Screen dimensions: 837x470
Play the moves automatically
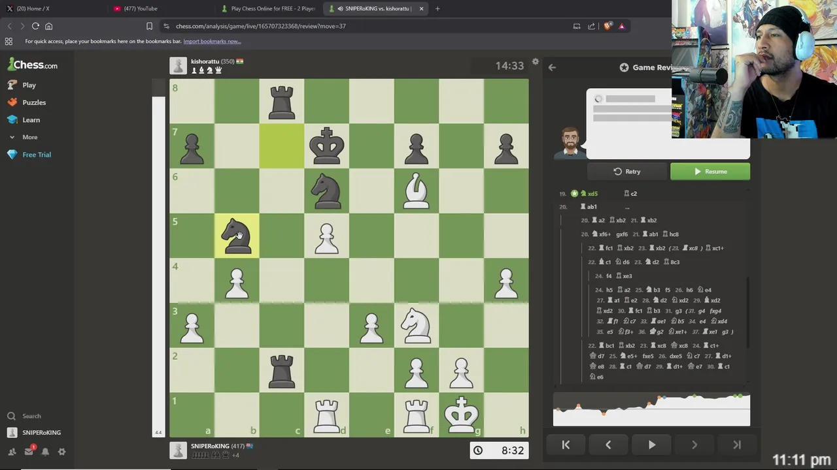point(652,445)
